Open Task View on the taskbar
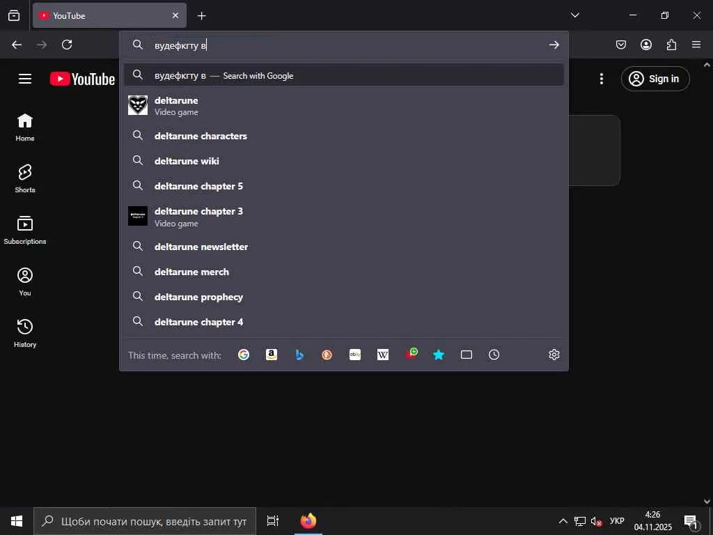This screenshot has width=713, height=535. [x=273, y=521]
